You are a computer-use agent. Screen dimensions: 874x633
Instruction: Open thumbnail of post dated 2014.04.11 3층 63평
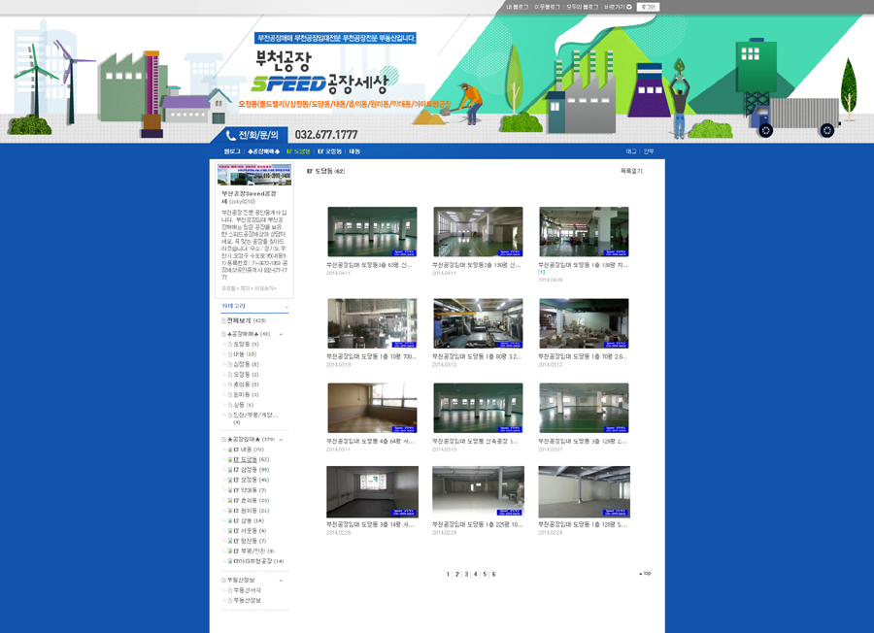(x=372, y=232)
